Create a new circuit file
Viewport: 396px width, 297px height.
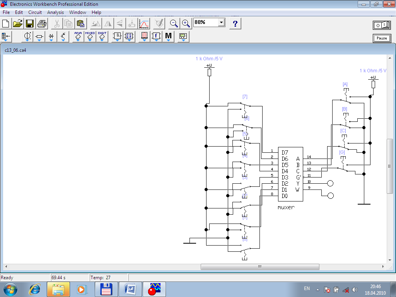click(5, 24)
